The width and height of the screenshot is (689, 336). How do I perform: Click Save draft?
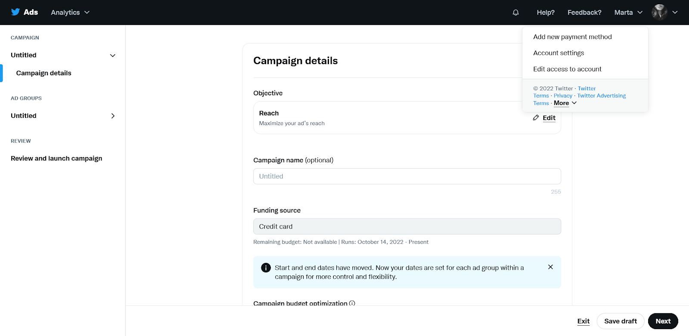coord(620,321)
